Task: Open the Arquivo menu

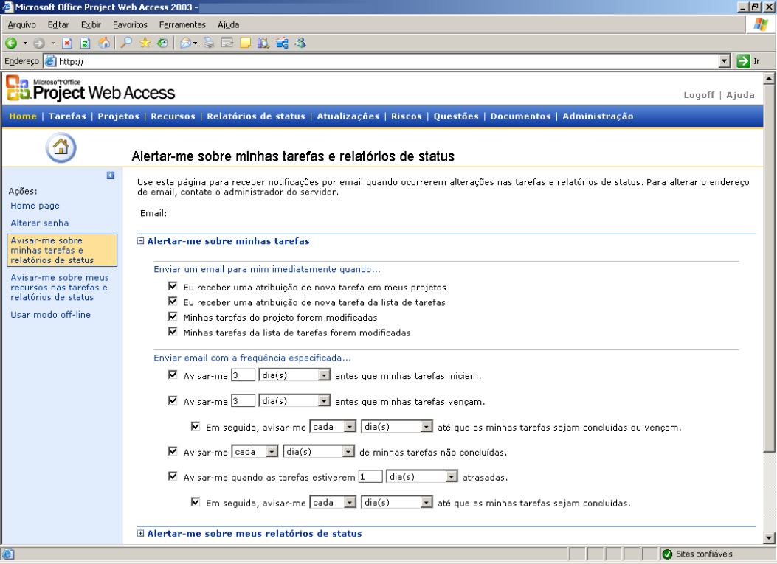Action: pyautogui.click(x=22, y=25)
